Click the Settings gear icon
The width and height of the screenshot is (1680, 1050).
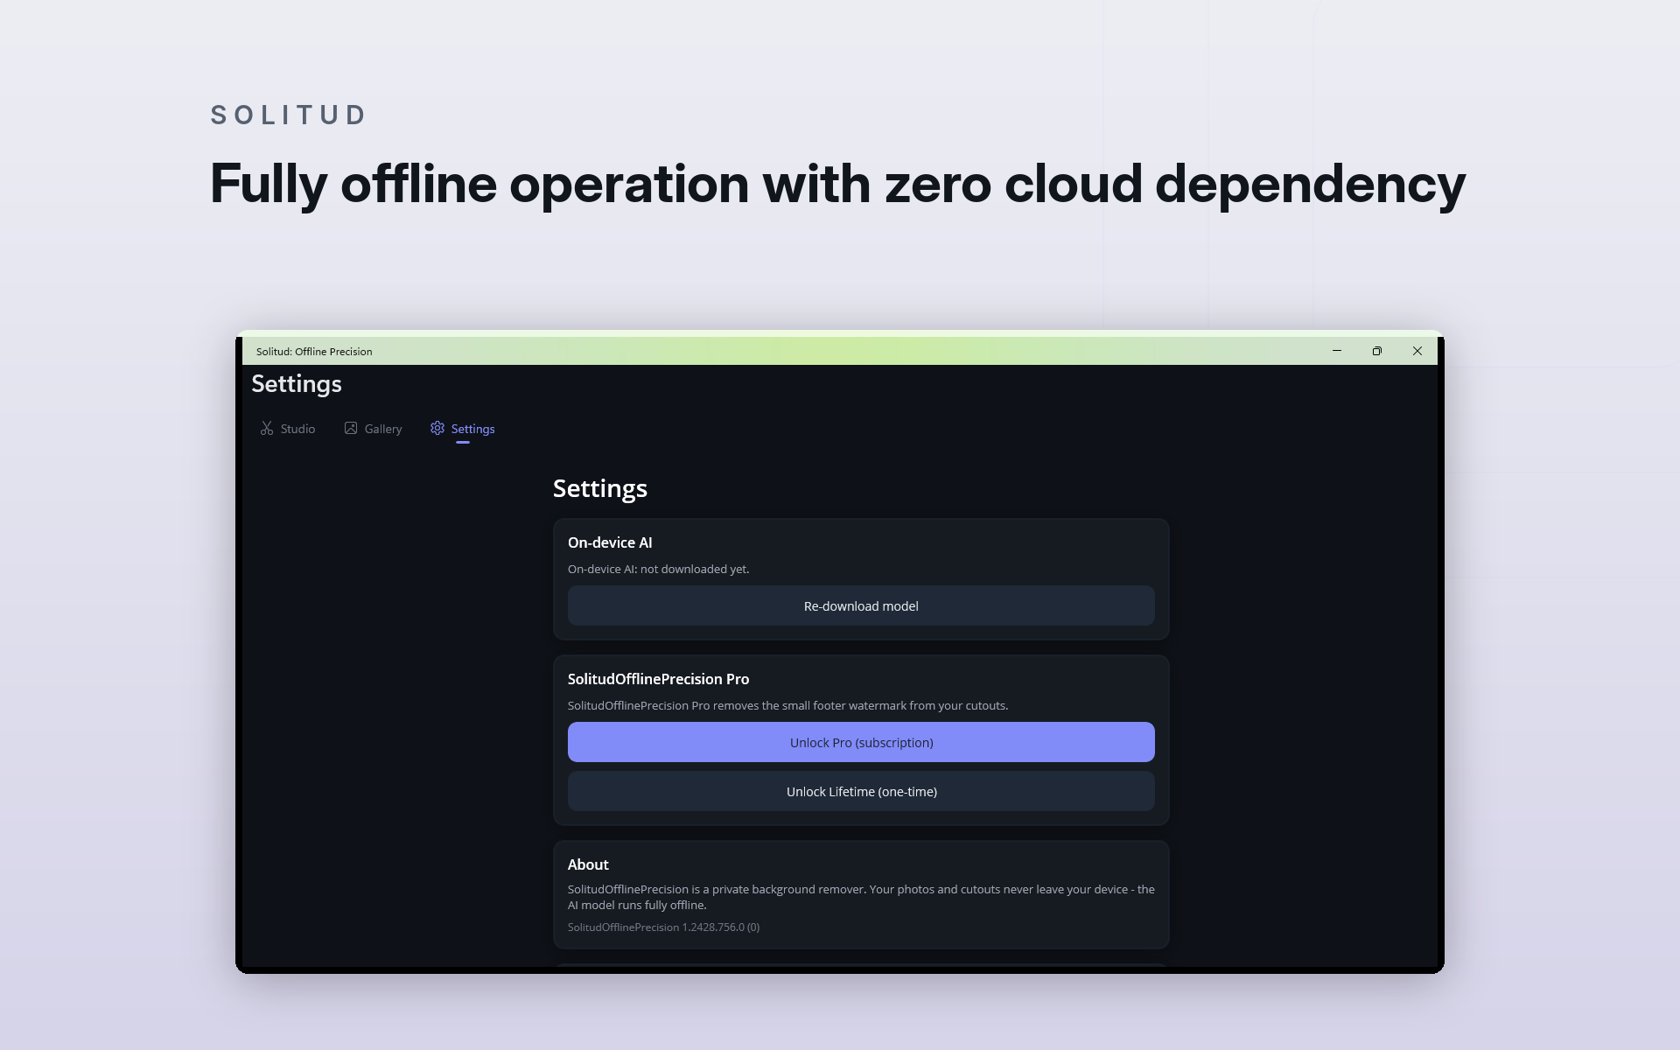[x=437, y=428]
